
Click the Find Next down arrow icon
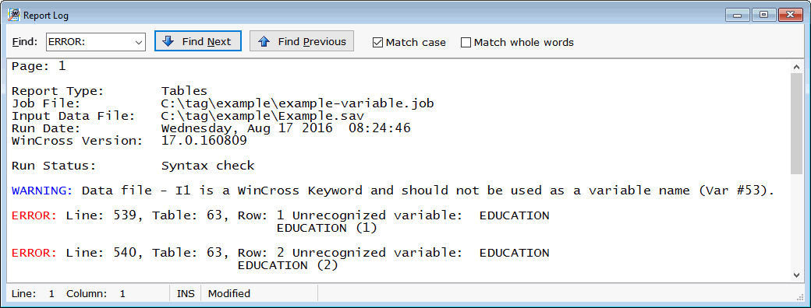168,41
